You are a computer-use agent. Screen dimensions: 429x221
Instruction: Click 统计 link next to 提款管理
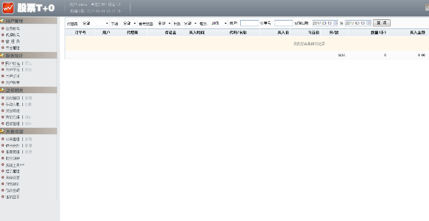coord(29,123)
